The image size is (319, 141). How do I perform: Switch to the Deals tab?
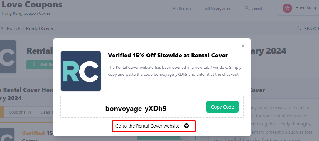[46, 112]
